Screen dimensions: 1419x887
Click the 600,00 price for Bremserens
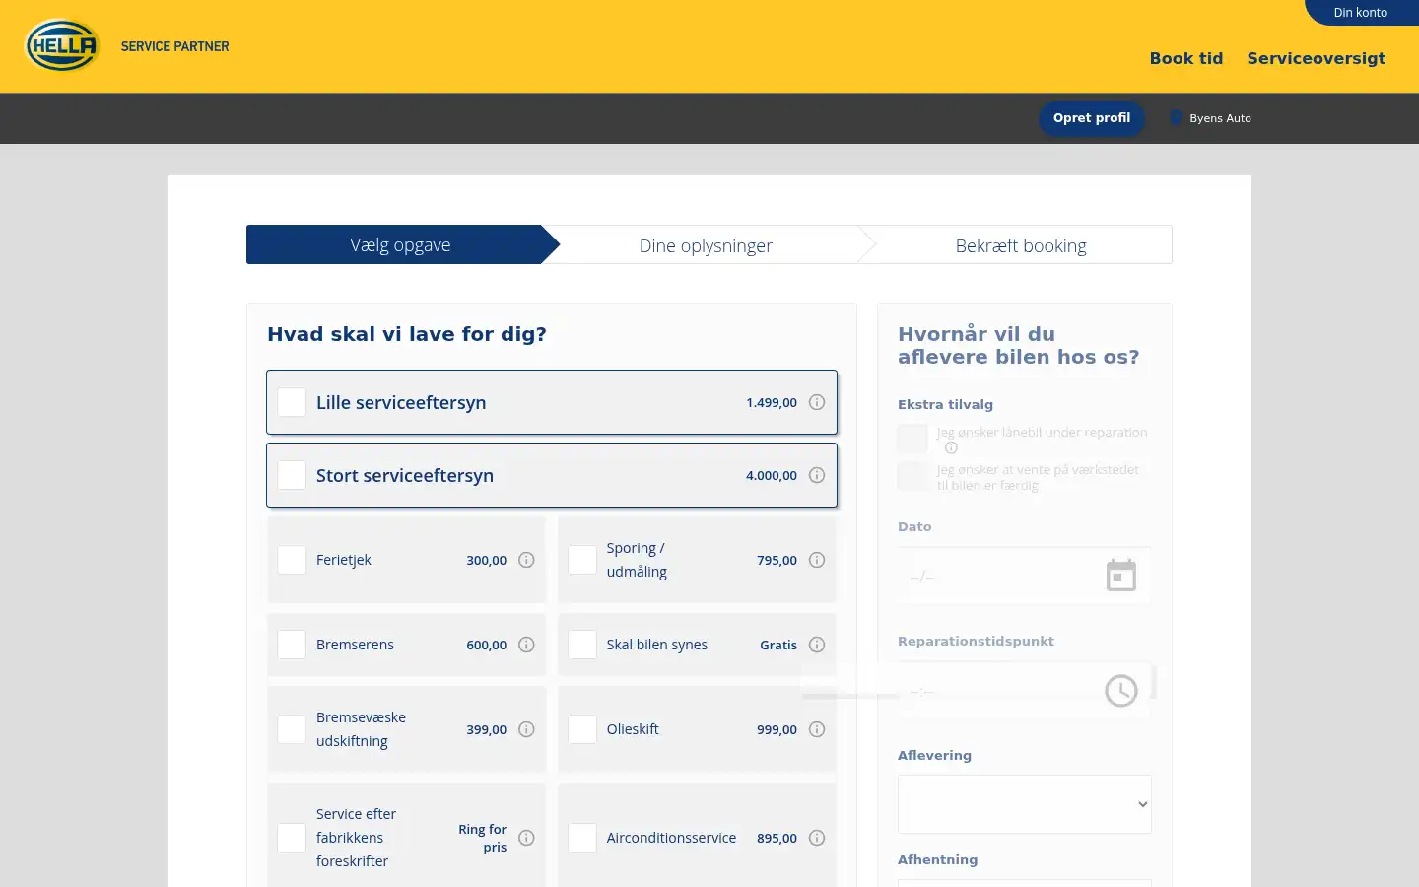click(487, 645)
